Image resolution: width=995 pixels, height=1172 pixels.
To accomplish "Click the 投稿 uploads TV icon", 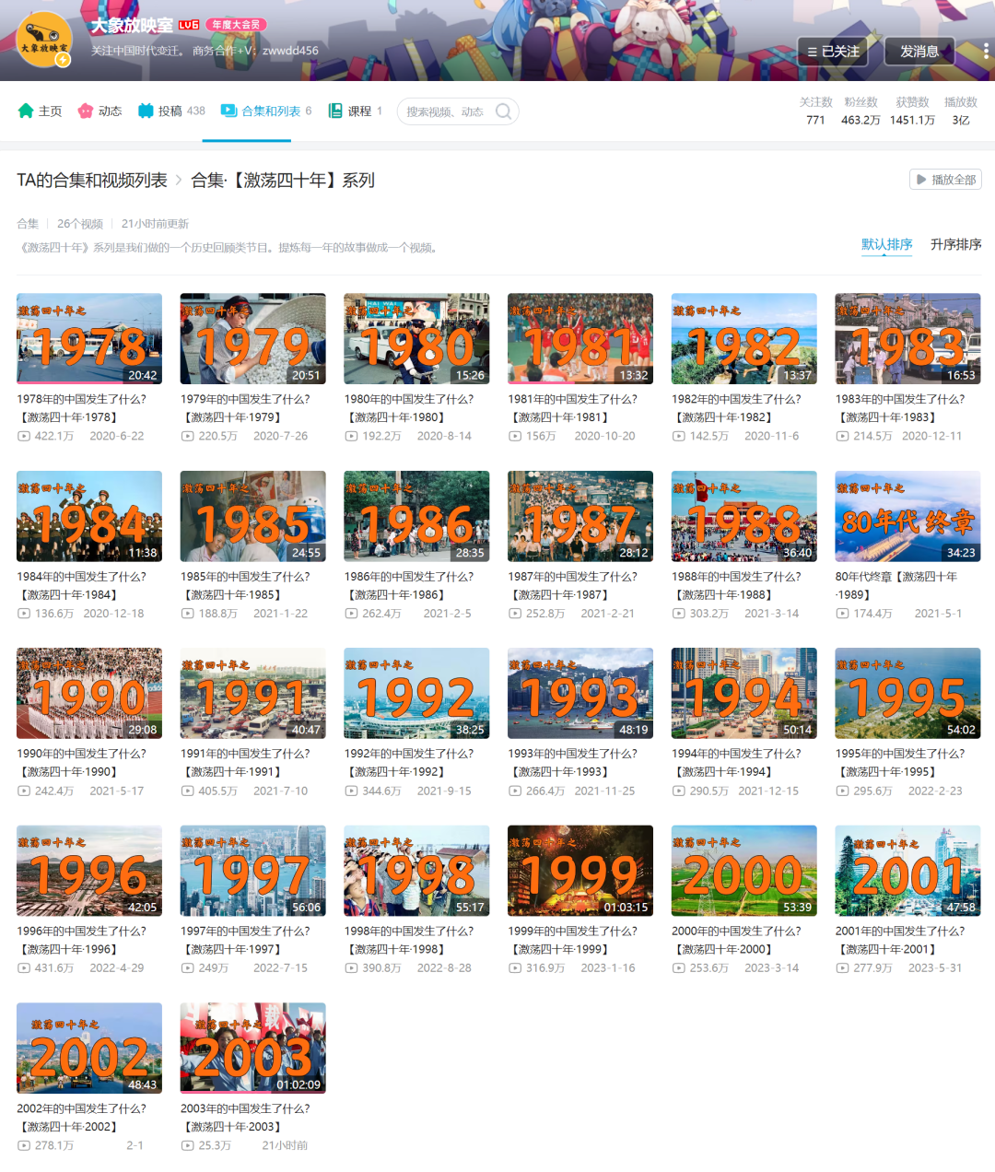I will [146, 111].
